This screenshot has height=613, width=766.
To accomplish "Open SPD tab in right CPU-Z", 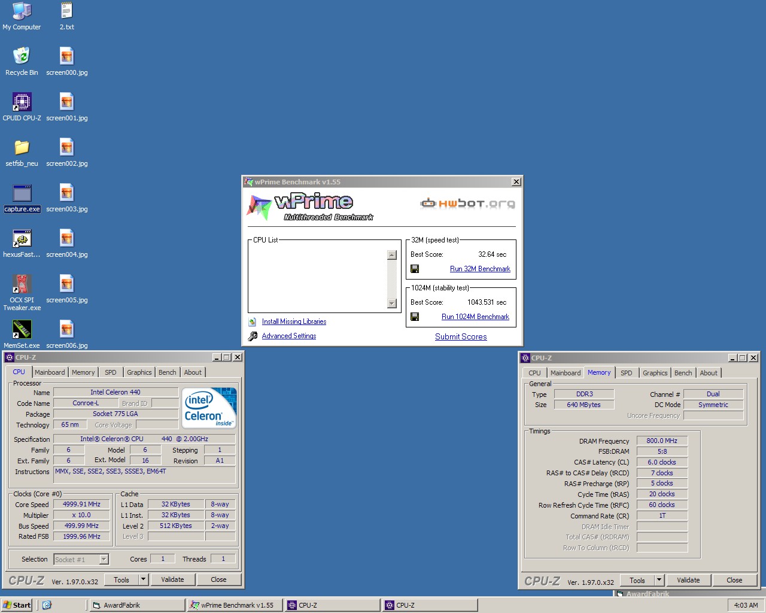I will [627, 373].
